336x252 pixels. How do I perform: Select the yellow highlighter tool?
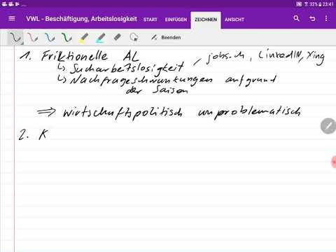click(x=83, y=38)
